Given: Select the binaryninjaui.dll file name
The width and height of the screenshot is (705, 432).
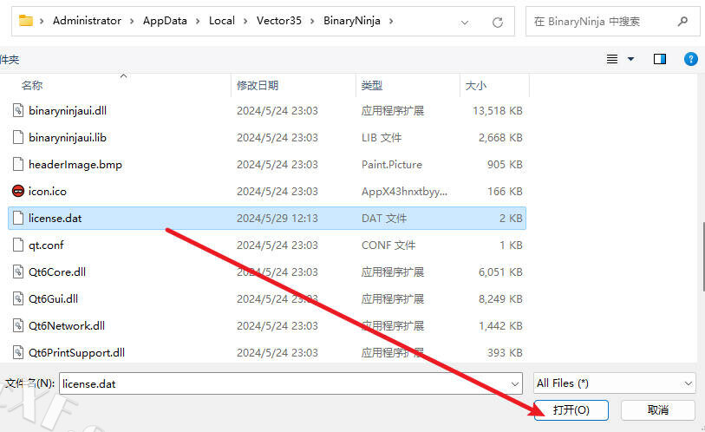Looking at the screenshot, I should 68,111.
